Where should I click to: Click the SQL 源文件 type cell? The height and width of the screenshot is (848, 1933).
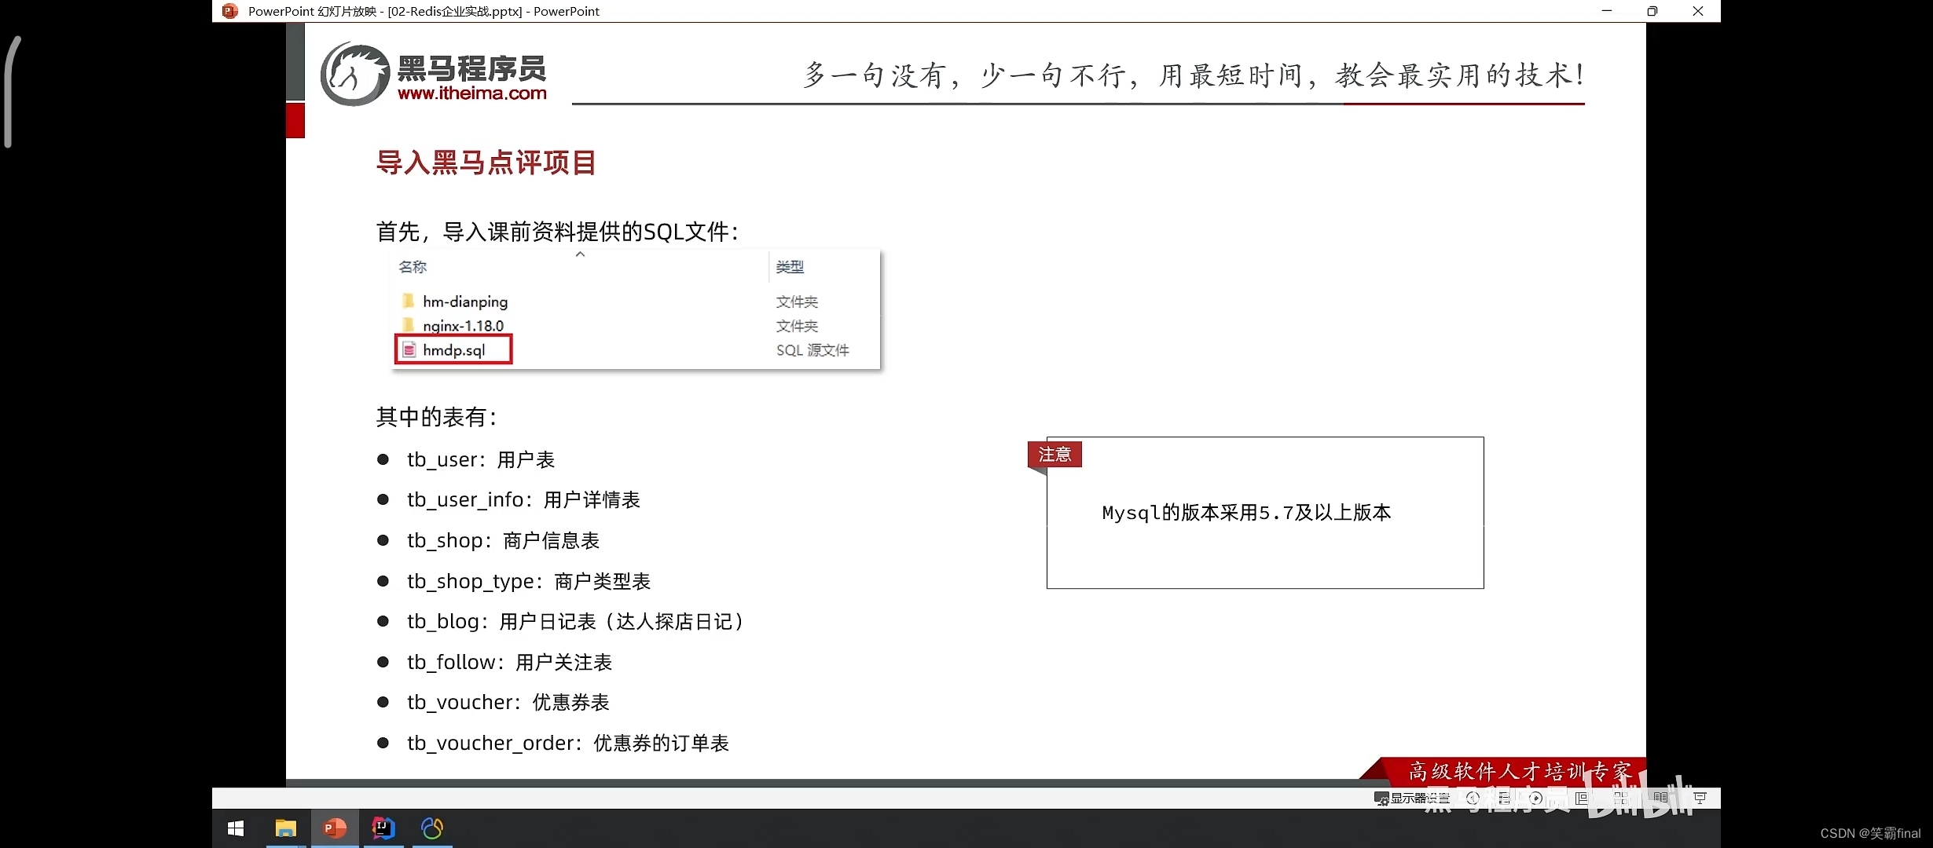click(812, 350)
